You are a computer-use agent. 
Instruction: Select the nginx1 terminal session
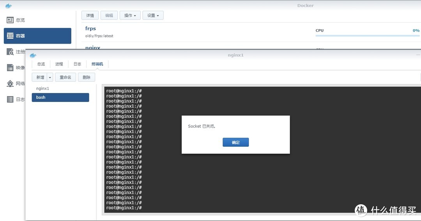(60, 88)
